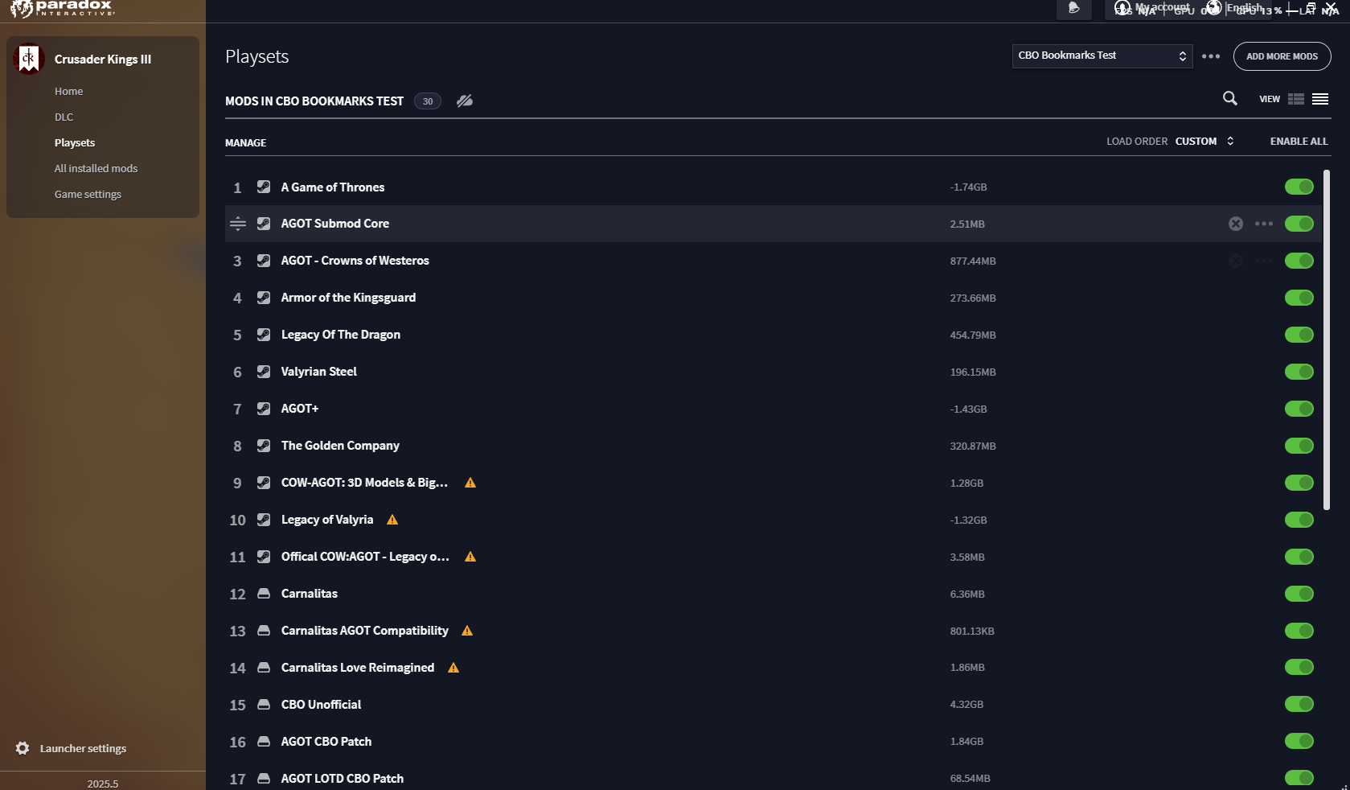Click the Steam icon beside A Game of Thrones
The width and height of the screenshot is (1350, 790).
[x=264, y=187]
